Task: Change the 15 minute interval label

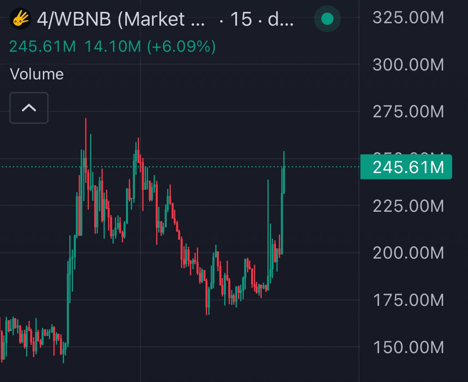Action: pos(241,20)
